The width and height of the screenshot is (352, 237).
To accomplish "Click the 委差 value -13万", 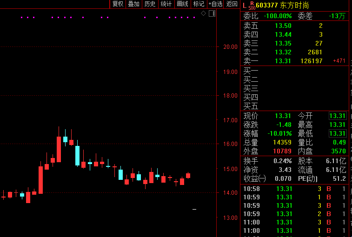I will click(337, 16).
